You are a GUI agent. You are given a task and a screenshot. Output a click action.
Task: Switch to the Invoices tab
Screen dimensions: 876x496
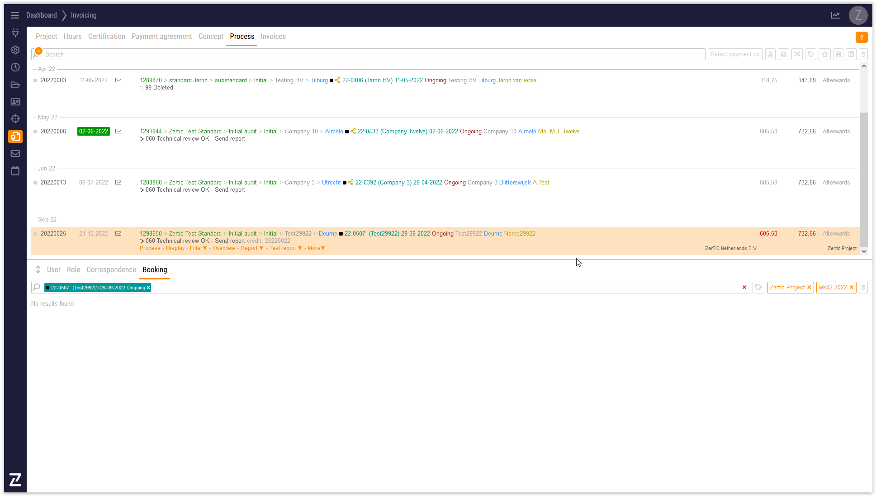pyautogui.click(x=273, y=37)
